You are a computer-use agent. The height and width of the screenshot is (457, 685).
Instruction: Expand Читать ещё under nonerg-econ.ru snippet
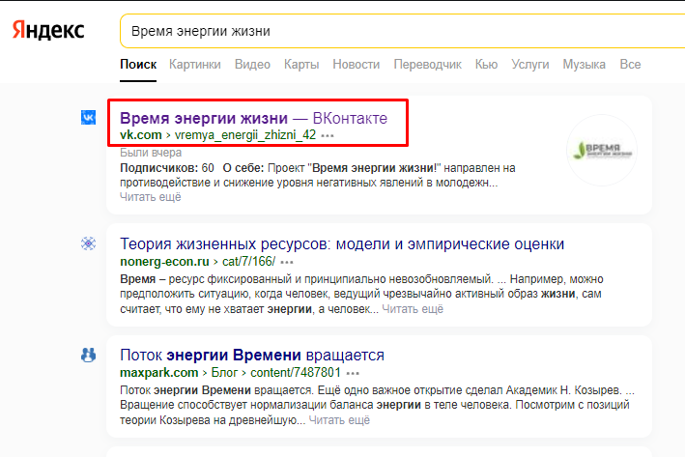click(413, 309)
